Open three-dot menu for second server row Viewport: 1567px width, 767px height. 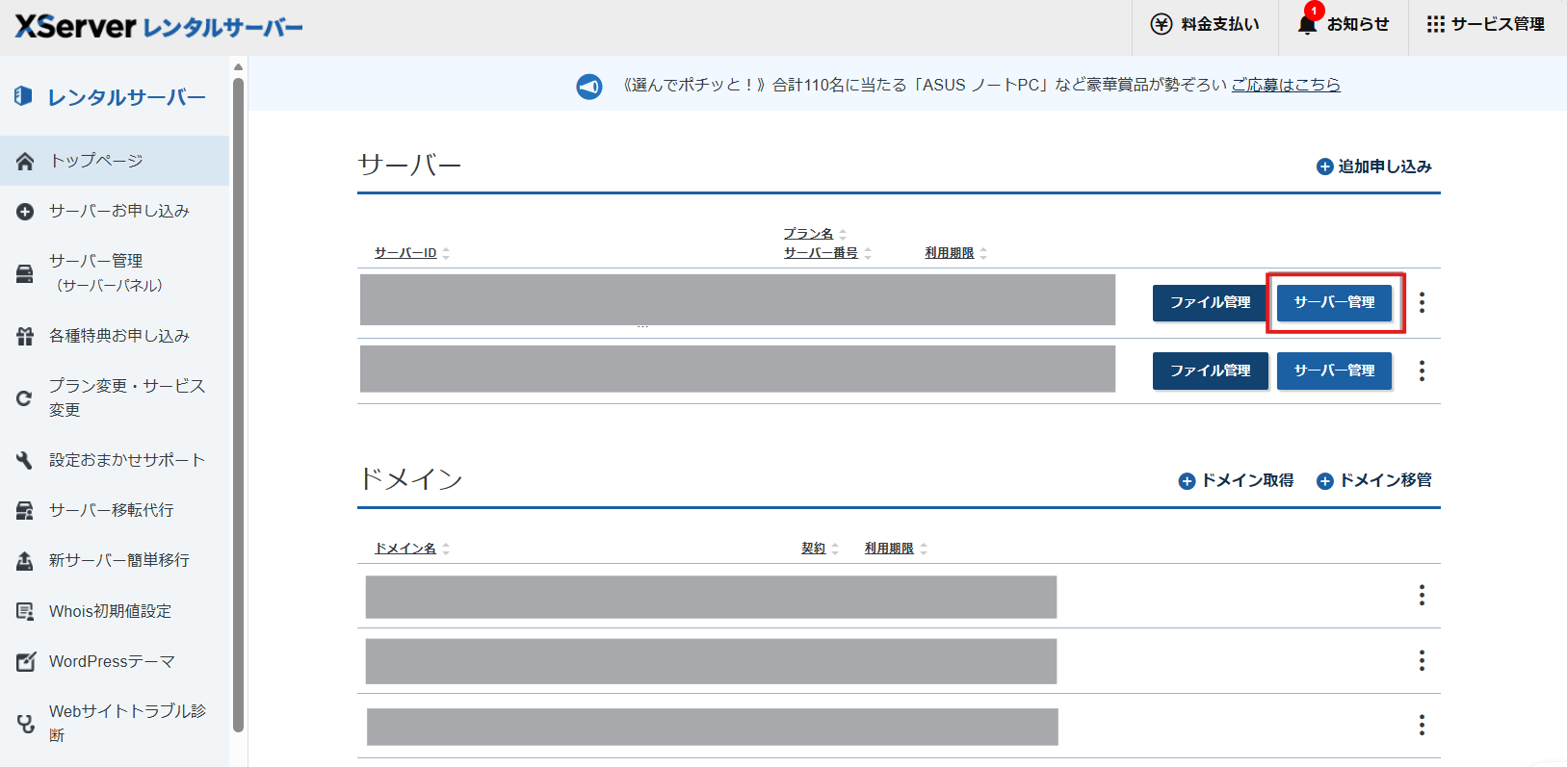1422,371
